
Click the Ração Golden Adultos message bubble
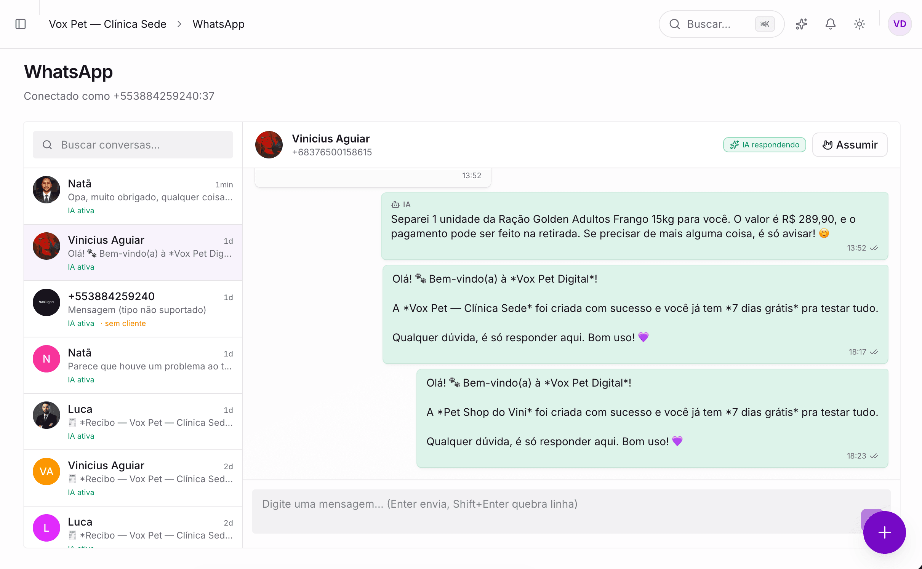pyautogui.click(x=635, y=226)
